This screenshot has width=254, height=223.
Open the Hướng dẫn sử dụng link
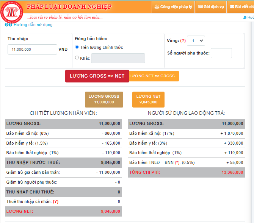(x=33, y=25)
